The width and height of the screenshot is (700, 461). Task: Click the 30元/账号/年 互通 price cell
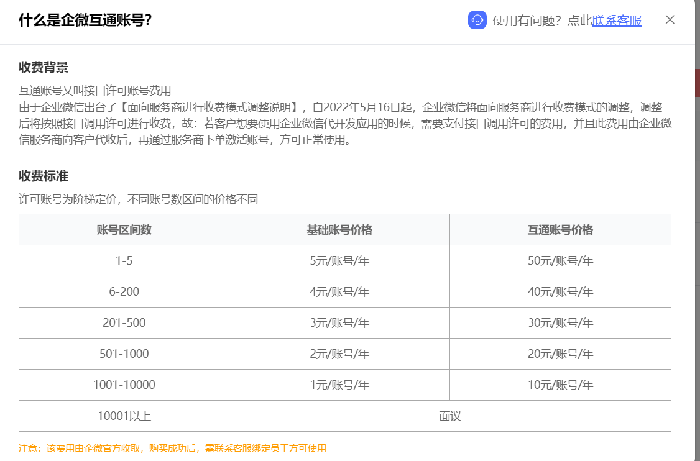click(560, 323)
